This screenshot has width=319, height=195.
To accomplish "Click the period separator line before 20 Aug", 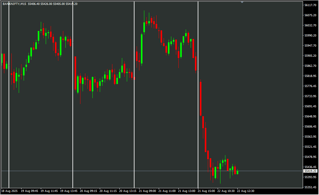I will pos(73,92).
